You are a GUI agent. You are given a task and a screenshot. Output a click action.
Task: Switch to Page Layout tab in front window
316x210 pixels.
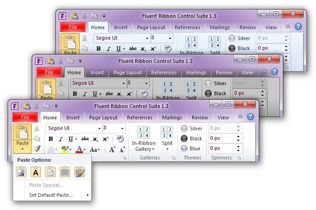click(x=103, y=118)
